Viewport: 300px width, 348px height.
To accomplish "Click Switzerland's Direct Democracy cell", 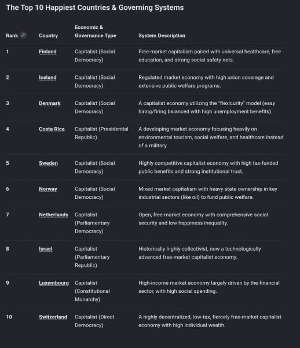I will (x=94, y=321).
